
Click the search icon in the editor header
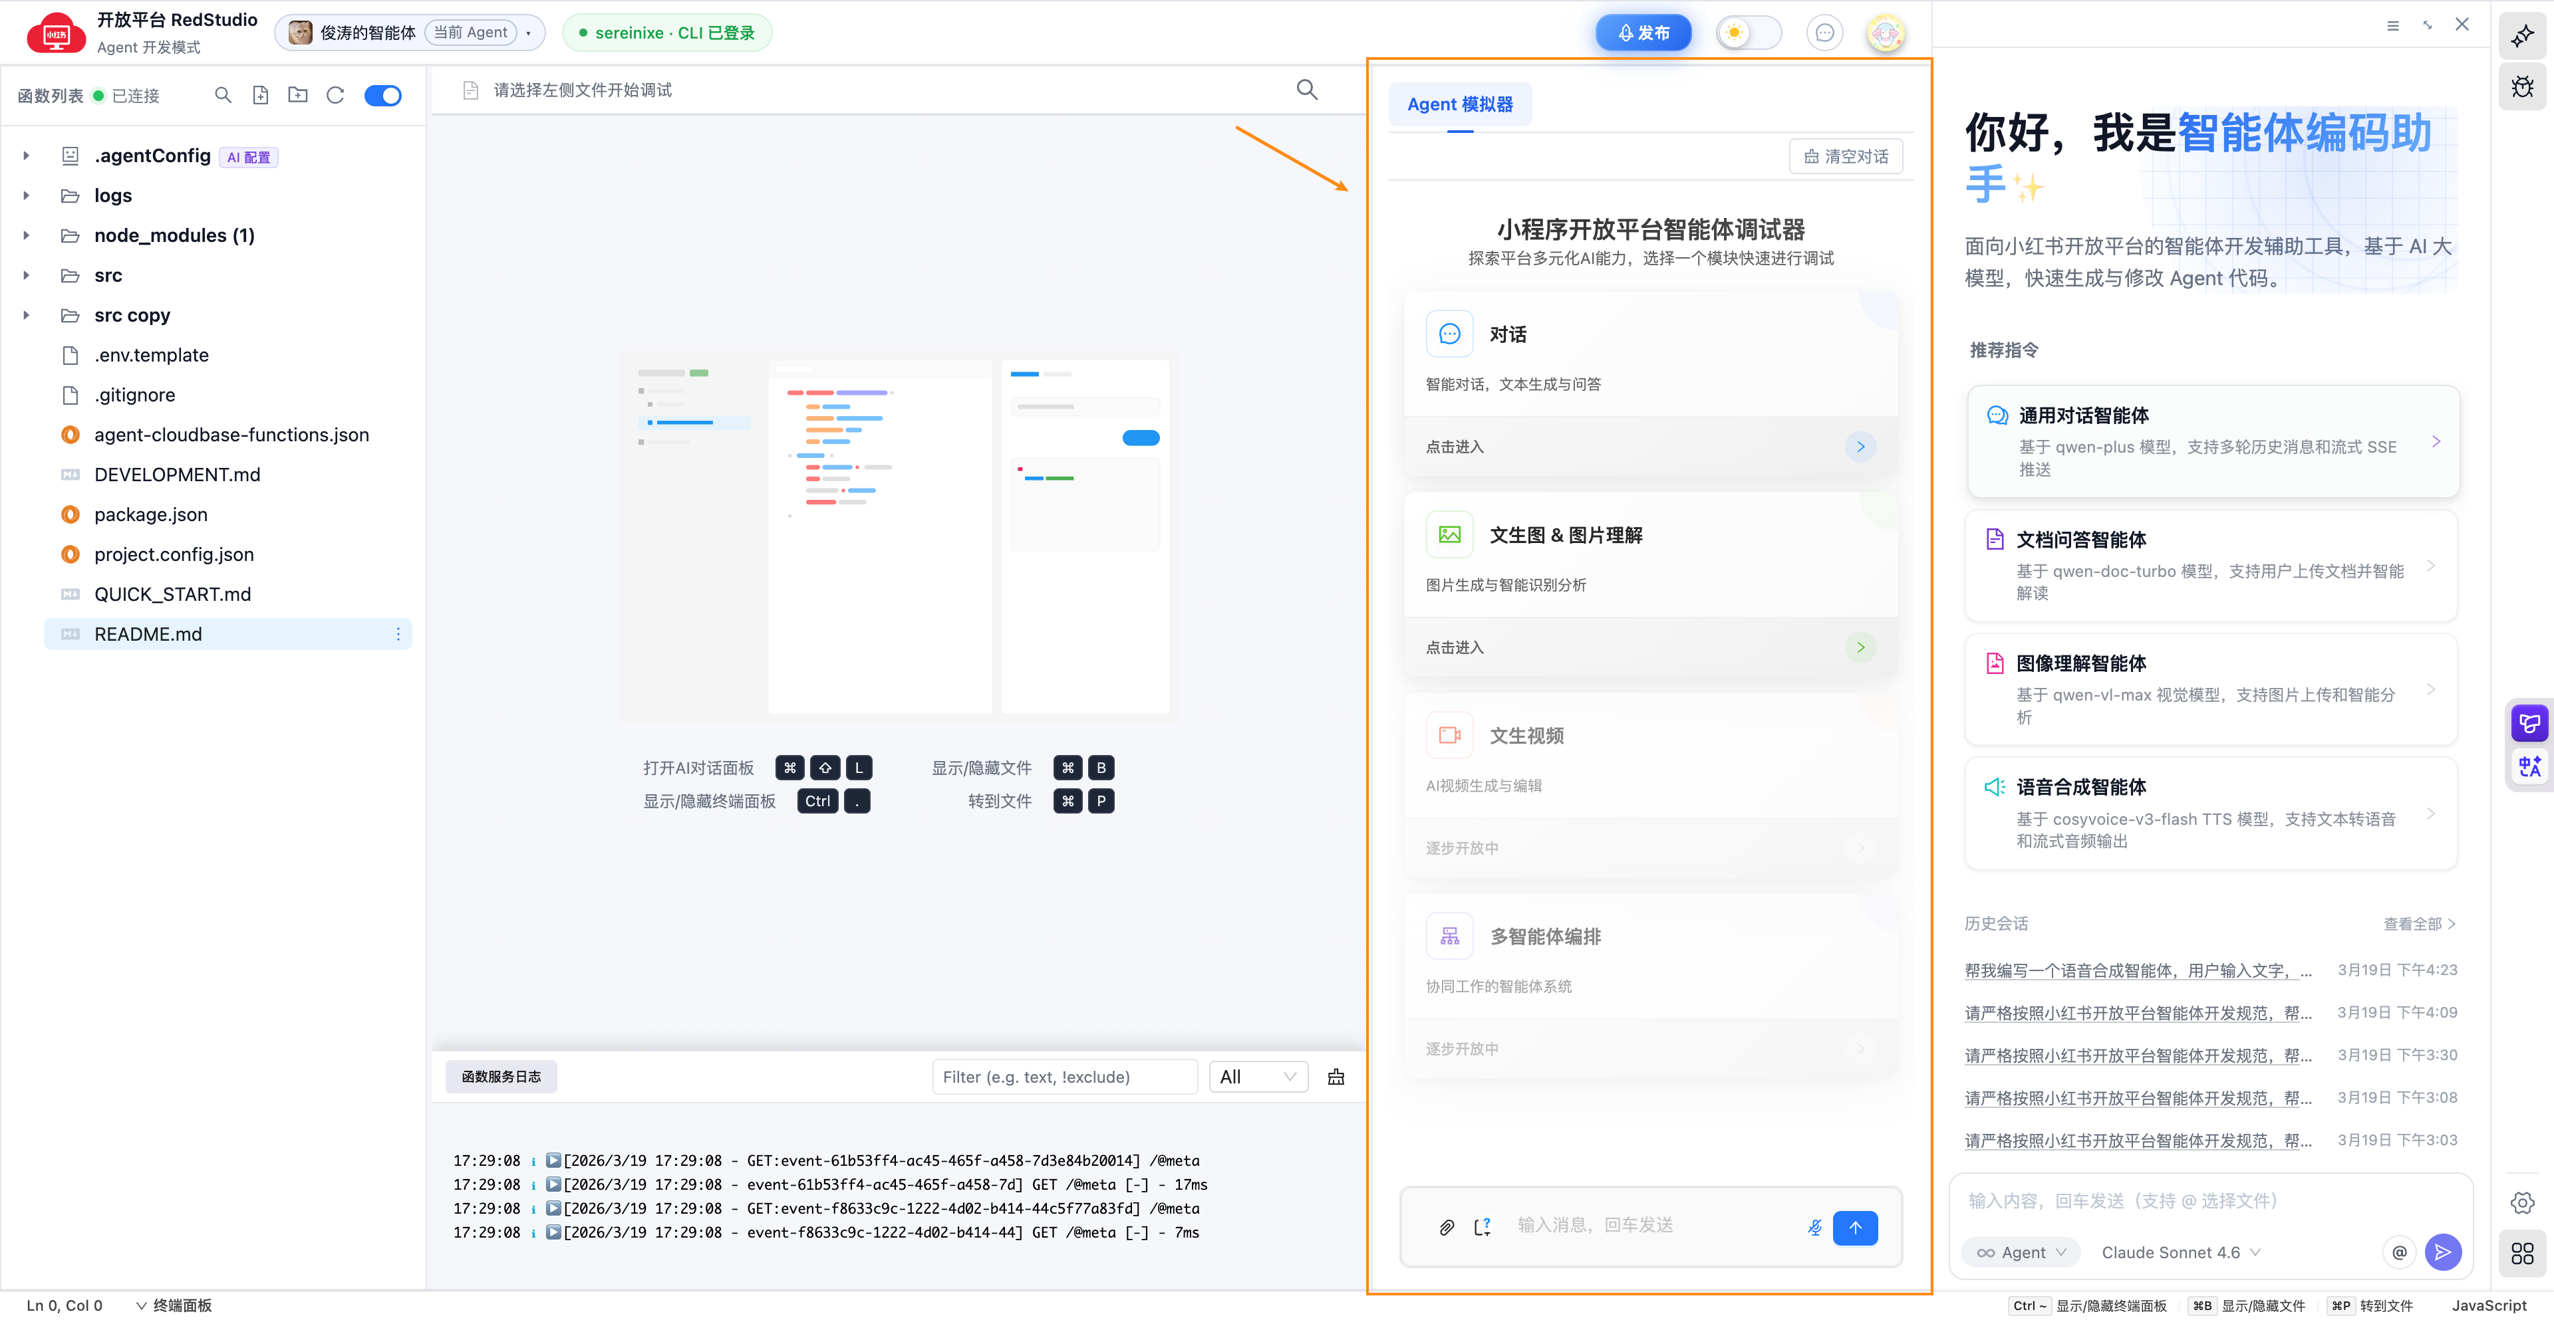[1307, 90]
